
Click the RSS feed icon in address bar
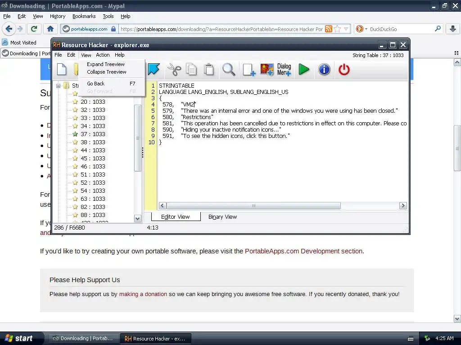[329, 29]
